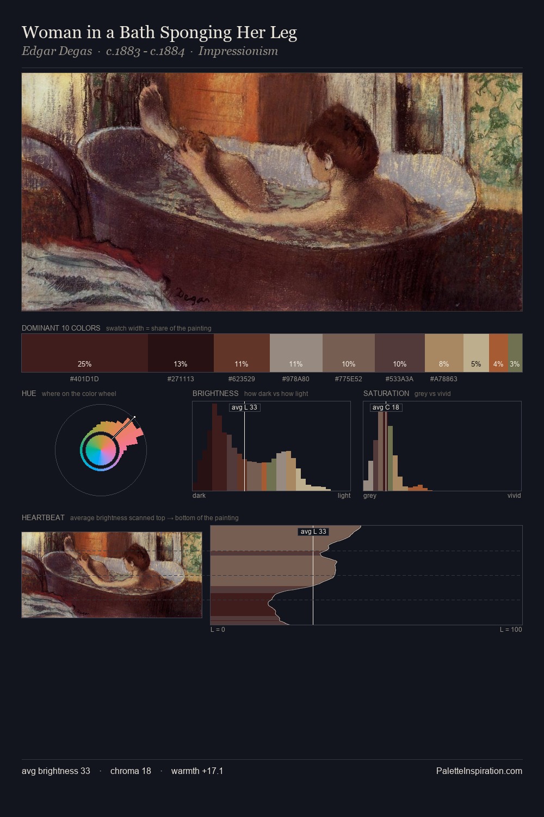Click the hex code '#A78863' label
Image resolution: width=544 pixels, height=817 pixels.
tap(443, 379)
